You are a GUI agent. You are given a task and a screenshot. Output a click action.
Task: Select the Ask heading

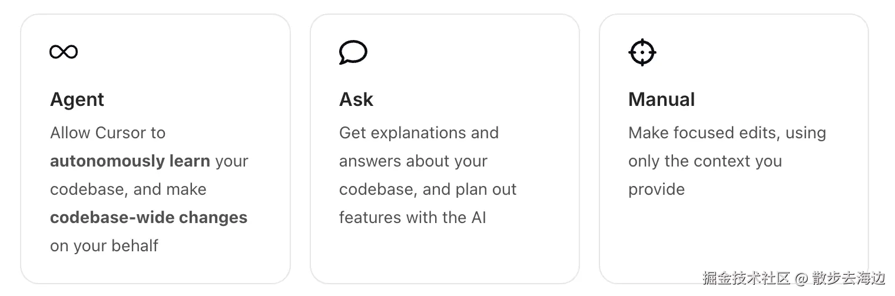click(x=356, y=99)
